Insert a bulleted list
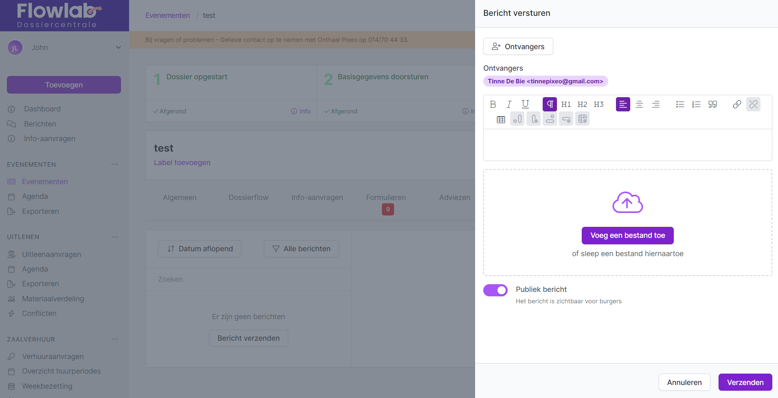 tap(680, 104)
